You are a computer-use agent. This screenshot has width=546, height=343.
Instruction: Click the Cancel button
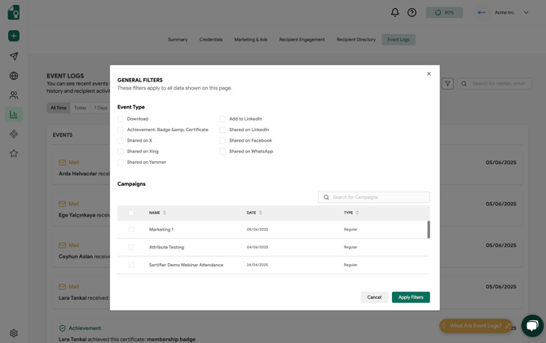tap(374, 297)
